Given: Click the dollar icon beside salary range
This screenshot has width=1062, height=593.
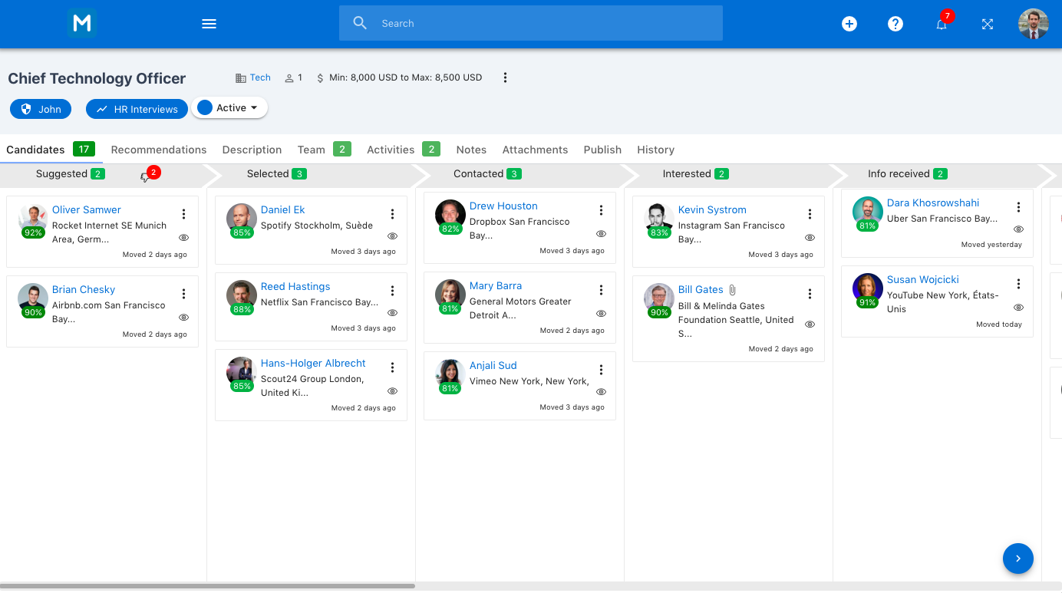Looking at the screenshot, I should point(320,77).
